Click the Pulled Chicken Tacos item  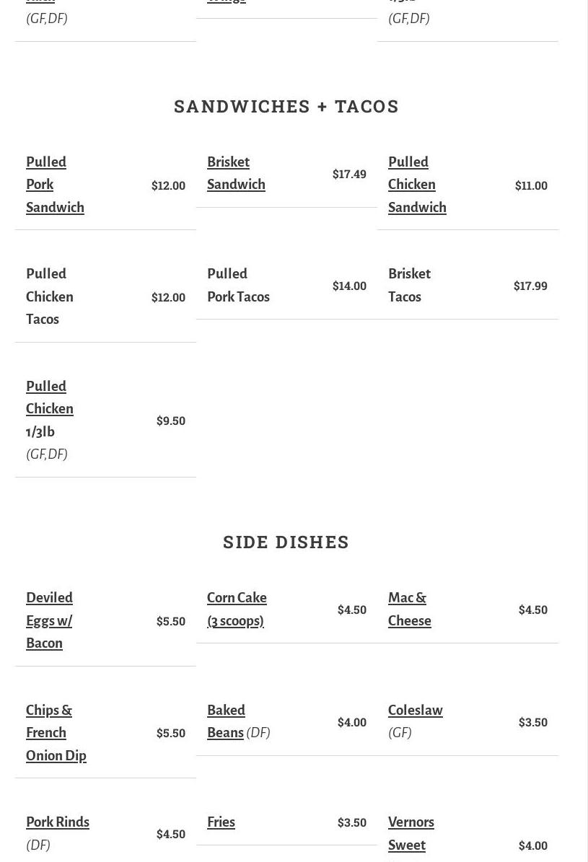click(x=50, y=296)
